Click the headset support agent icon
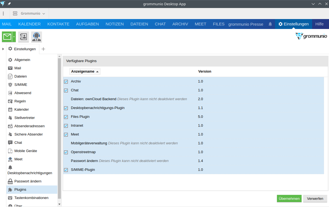 tap(37, 37)
